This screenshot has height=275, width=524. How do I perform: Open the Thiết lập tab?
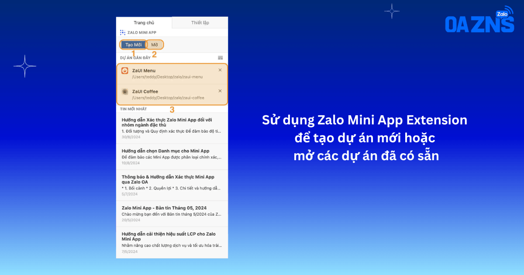click(200, 23)
